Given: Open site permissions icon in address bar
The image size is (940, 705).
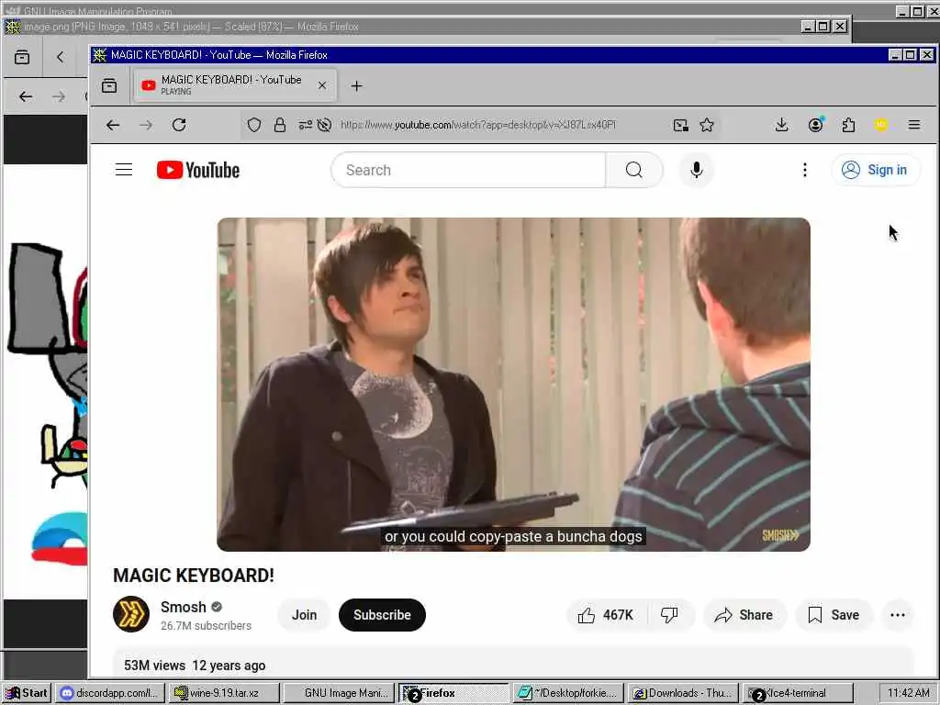Looking at the screenshot, I should coord(305,125).
